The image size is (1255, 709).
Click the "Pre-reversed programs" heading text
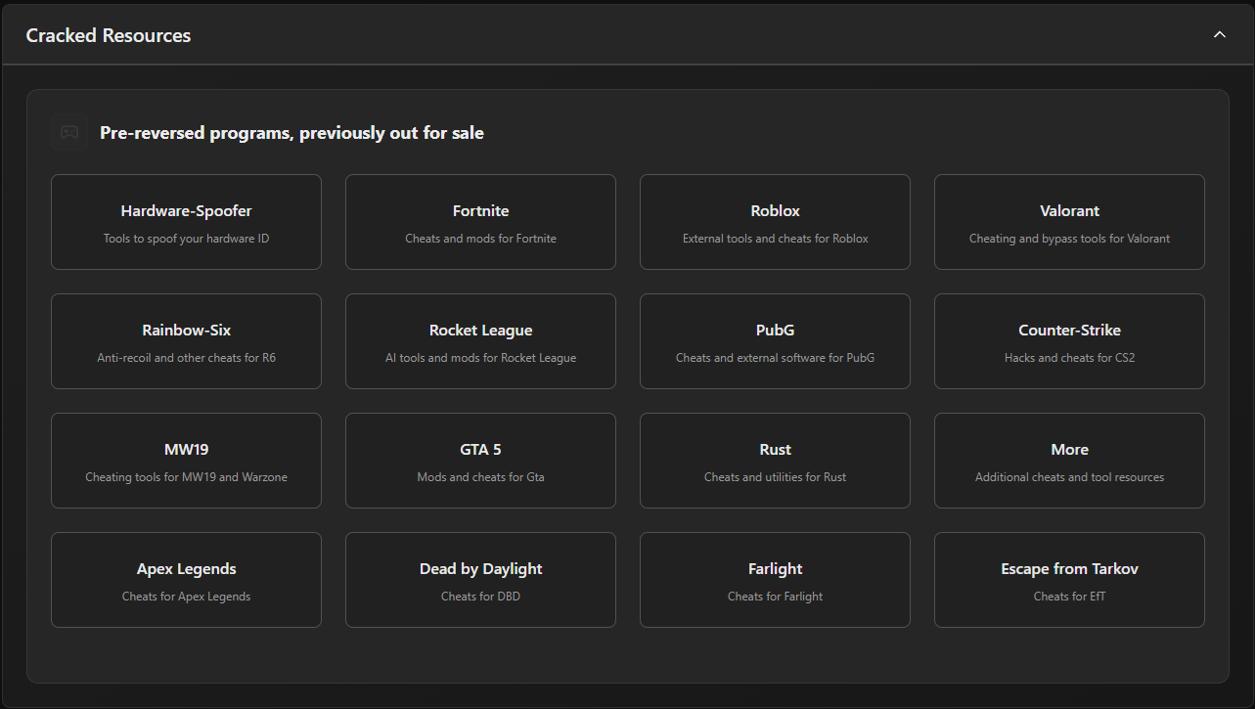(x=291, y=133)
